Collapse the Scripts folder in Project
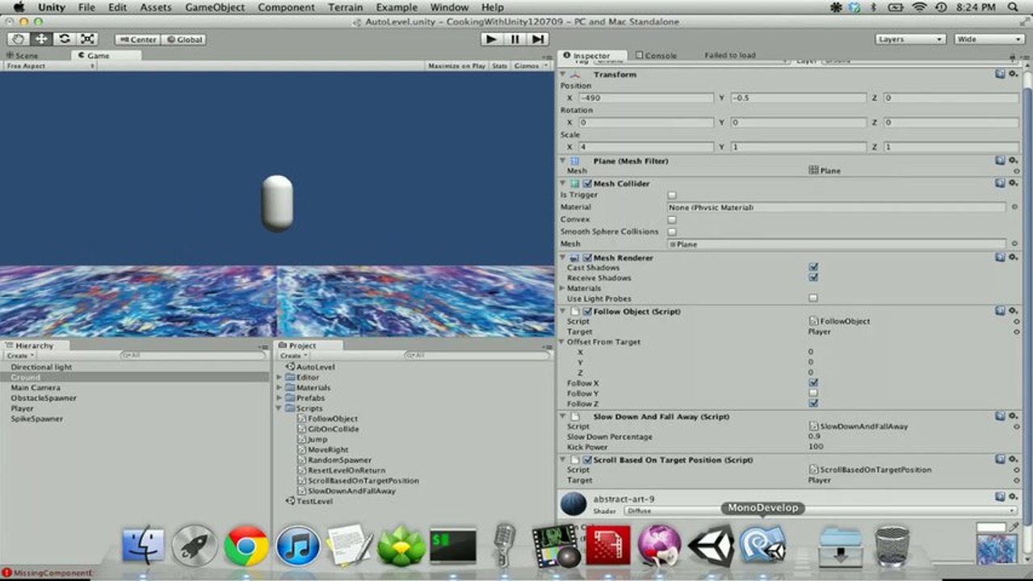Viewport: 1033px width, 581px height. [280, 408]
